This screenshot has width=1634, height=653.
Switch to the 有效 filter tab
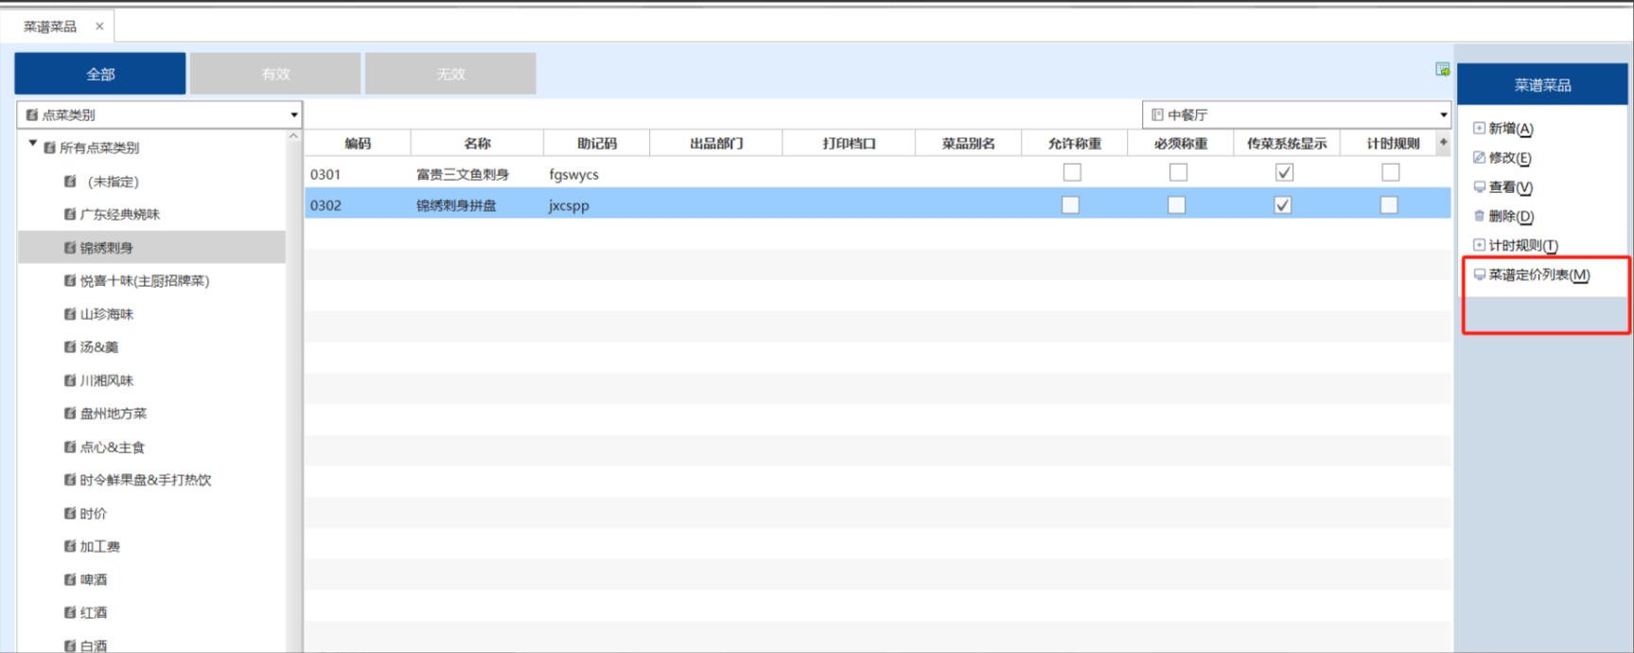[x=275, y=74]
